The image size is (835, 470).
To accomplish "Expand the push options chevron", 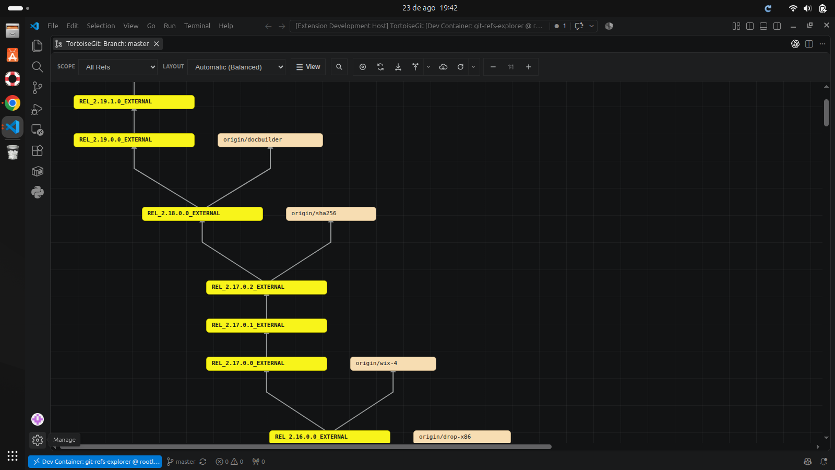I will 428,67.
